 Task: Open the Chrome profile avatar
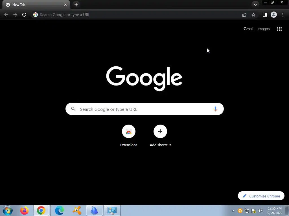tap(274, 15)
